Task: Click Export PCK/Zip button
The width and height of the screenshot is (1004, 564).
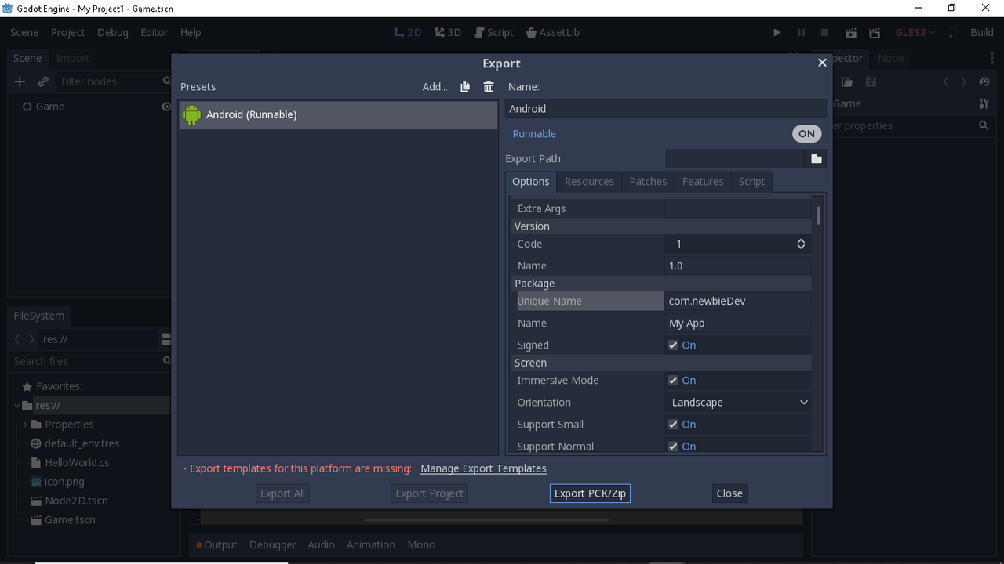Action: (x=590, y=493)
